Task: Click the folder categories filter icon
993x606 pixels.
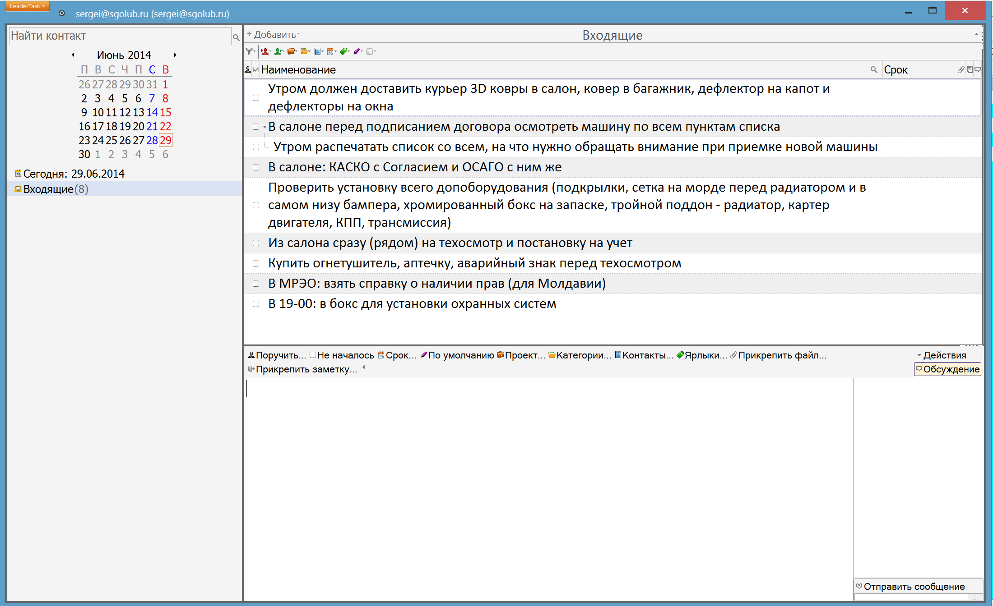Action: point(305,51)
